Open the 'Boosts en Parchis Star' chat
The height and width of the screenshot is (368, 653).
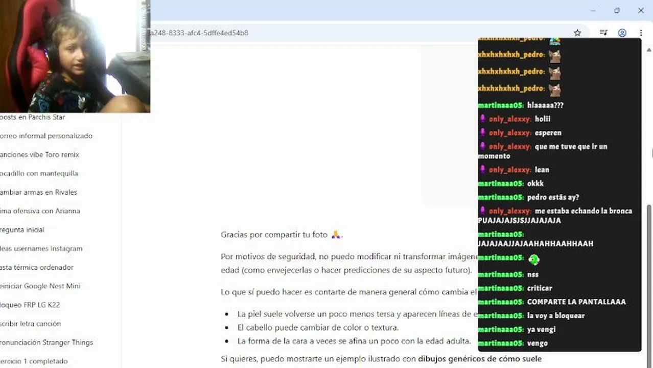(33, 117)
